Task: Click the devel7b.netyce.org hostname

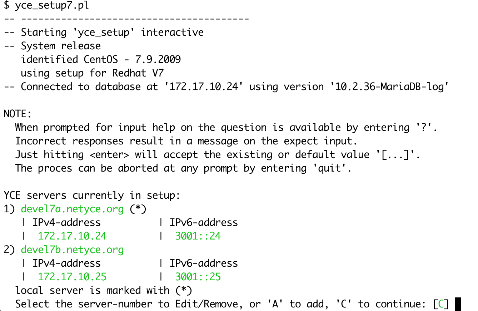Action: [x=72, y=250]
